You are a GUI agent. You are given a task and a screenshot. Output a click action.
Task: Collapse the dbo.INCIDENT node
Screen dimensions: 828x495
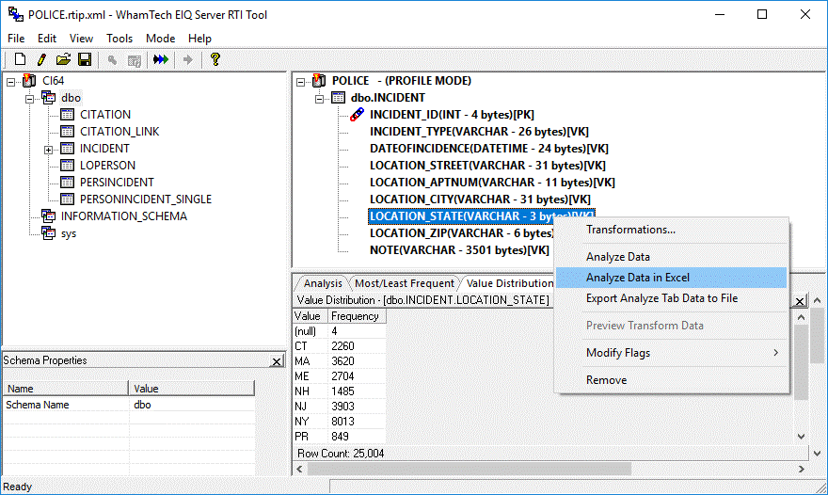320,99
